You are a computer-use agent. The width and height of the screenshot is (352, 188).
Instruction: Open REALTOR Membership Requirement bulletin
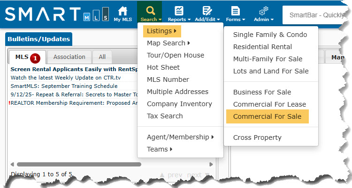(74, 103)
